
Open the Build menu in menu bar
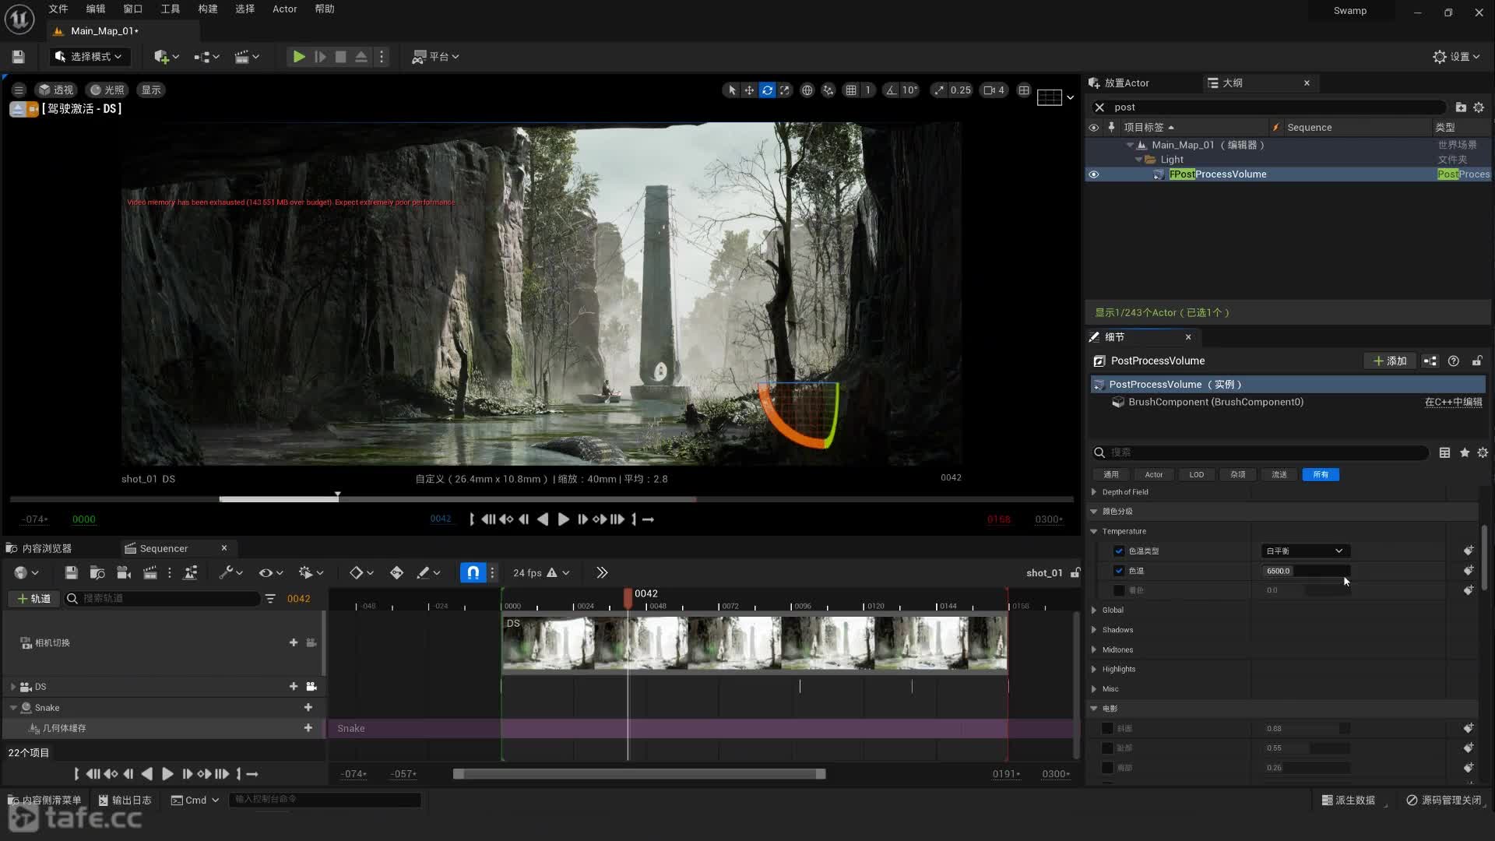pos(207,9)
